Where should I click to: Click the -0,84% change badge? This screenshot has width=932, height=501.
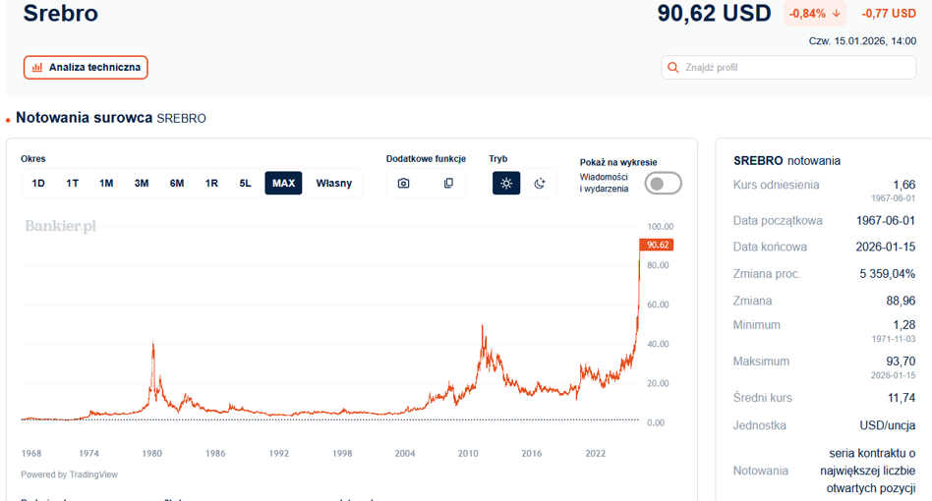(814, 13)
